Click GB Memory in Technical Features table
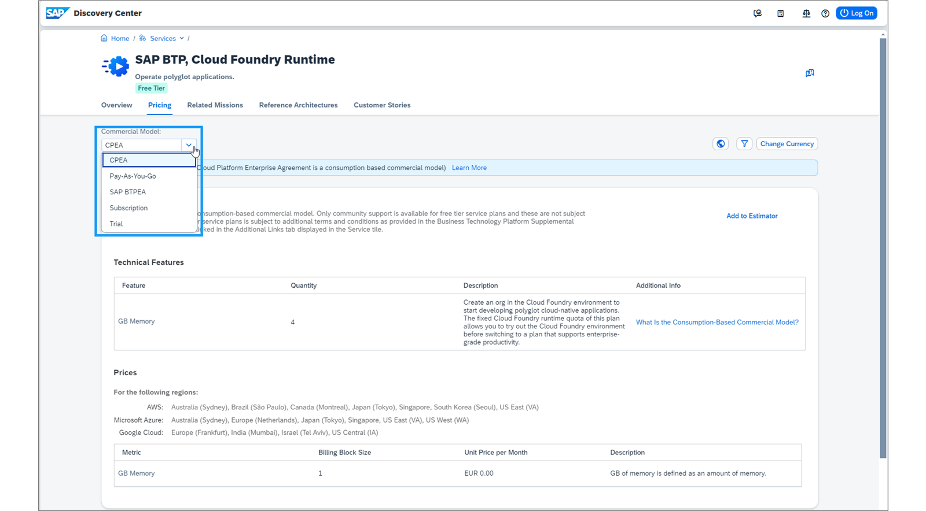 pyautogui.click(x=137, y=321)
